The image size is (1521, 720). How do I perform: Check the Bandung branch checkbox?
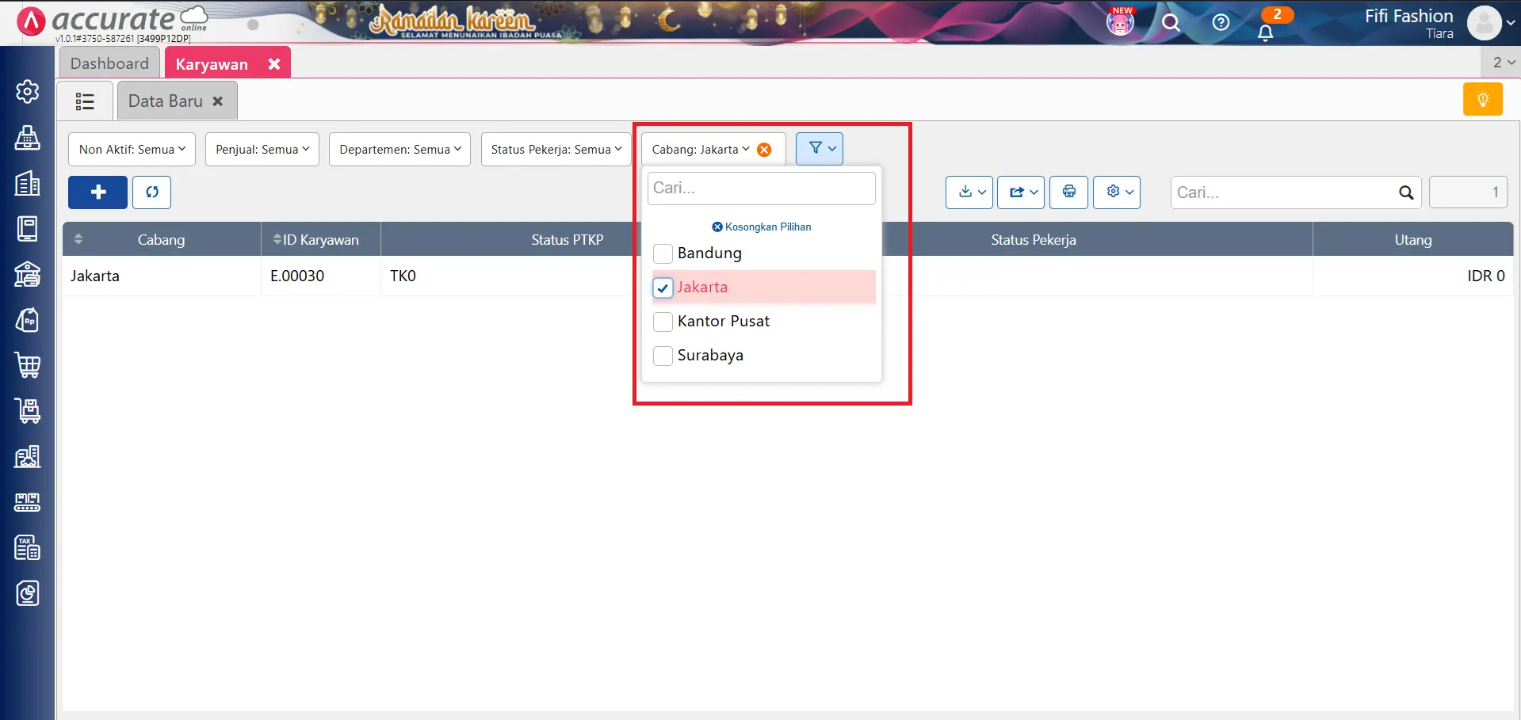point(663,253)
